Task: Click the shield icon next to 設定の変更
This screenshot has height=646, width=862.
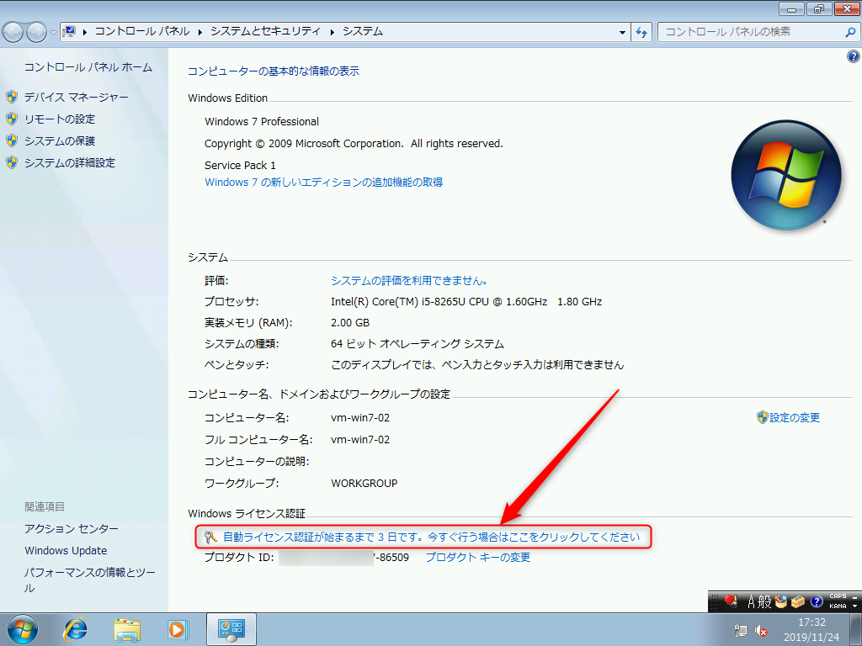Action: click(x=762, y=417)
